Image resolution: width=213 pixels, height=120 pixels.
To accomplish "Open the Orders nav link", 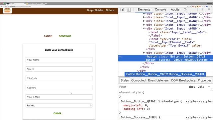I will point(109,10).
